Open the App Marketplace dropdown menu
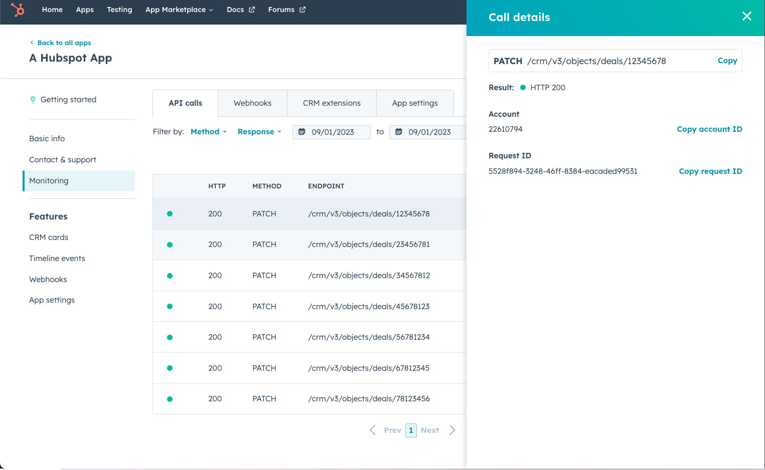Image resolution: width=765 pixels, height=470 pixels. pos(179,10)
